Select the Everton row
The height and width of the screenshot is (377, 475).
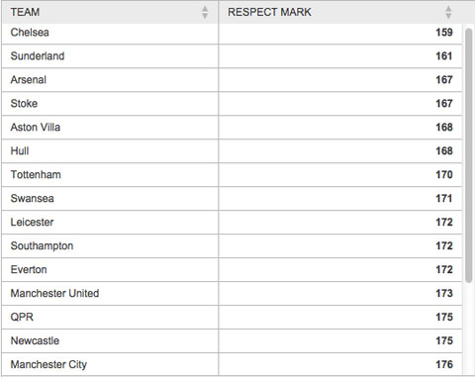(x=232, y=270)
